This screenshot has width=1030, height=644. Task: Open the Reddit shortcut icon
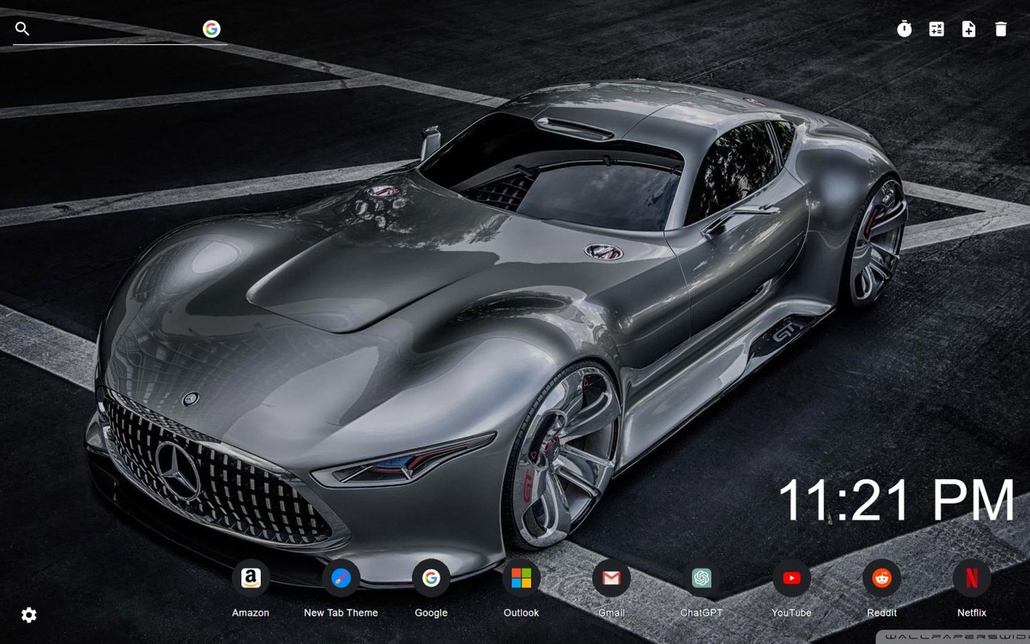point(882,578)
